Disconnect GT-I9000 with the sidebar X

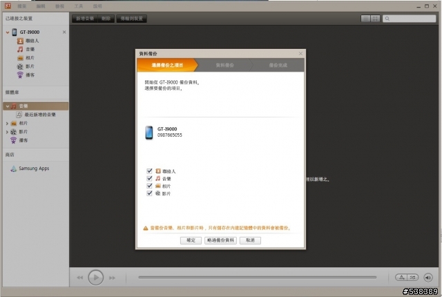coord(64,32)
